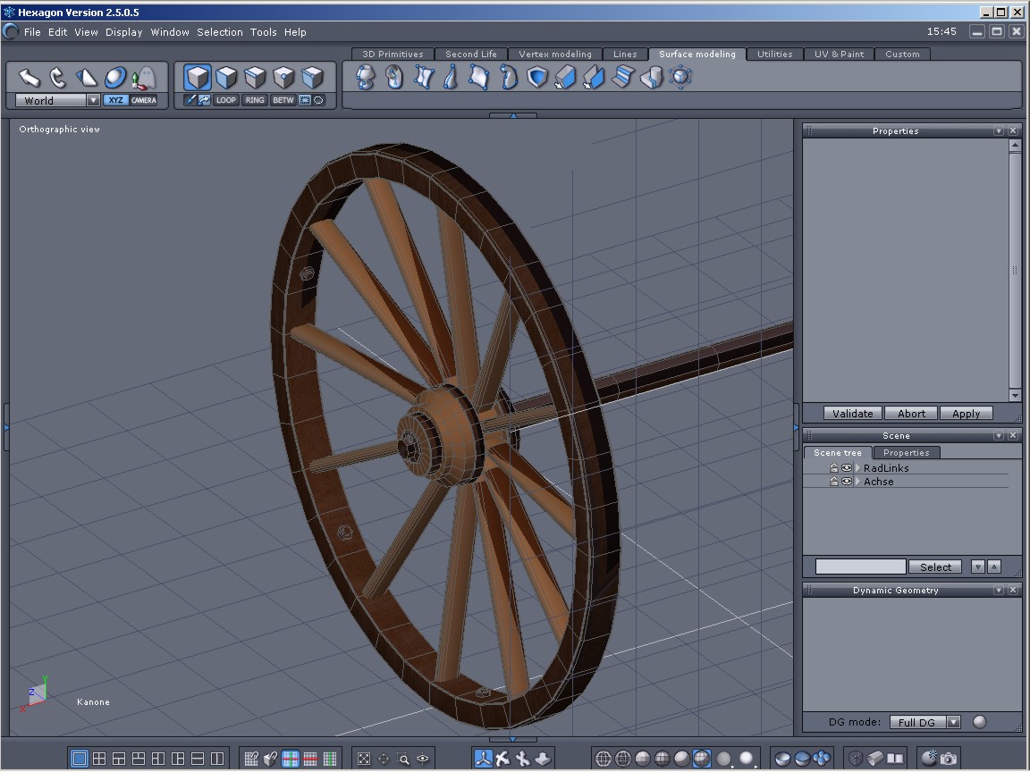
Task: Choose the last sphere-cube Surface modeling tool
Action: [680, 77]
